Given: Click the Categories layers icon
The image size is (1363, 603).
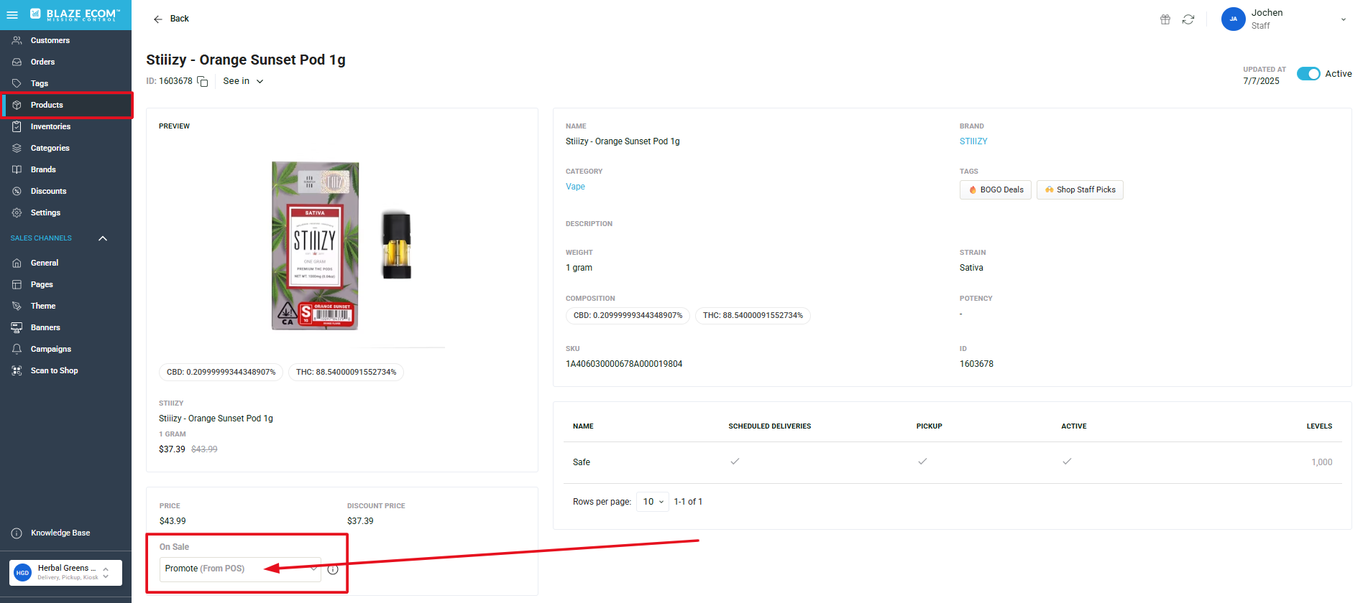Looking at the screenshot, I should point(17,148).
